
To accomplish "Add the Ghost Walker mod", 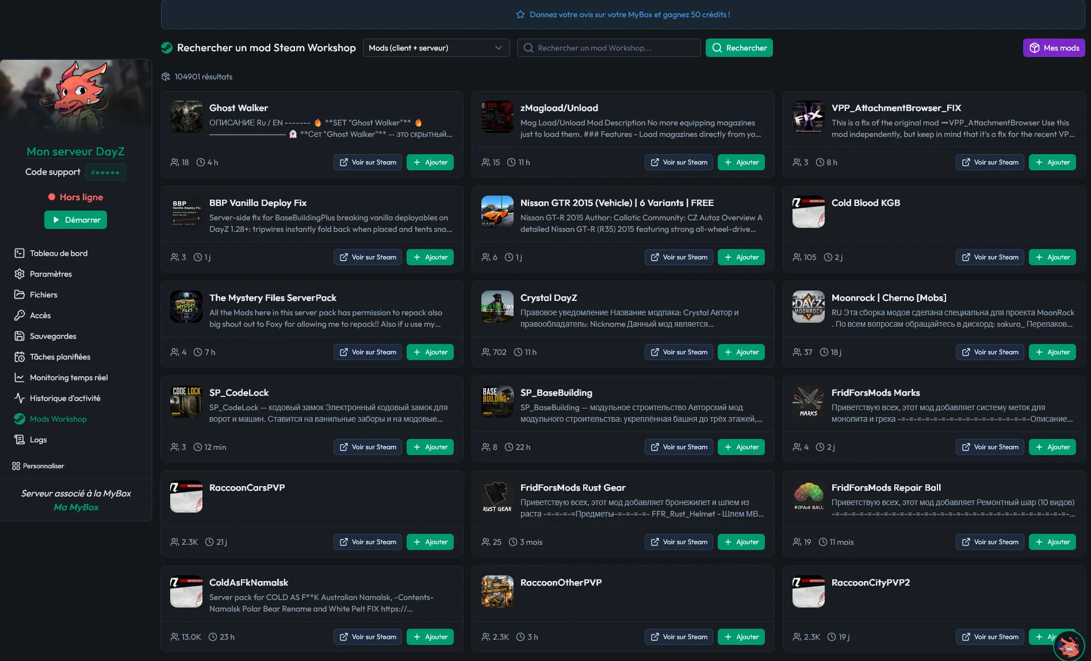I will [x=430, y=162].
